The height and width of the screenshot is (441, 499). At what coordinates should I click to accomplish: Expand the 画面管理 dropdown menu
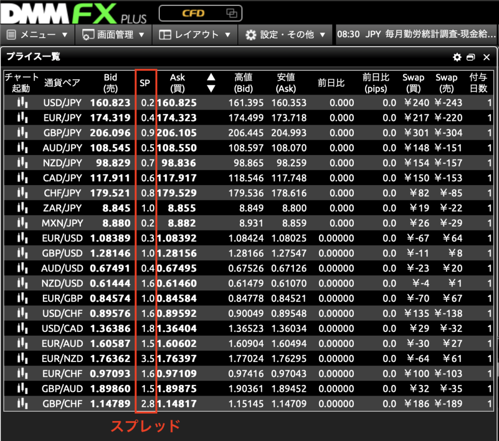(x=113, y=35)
